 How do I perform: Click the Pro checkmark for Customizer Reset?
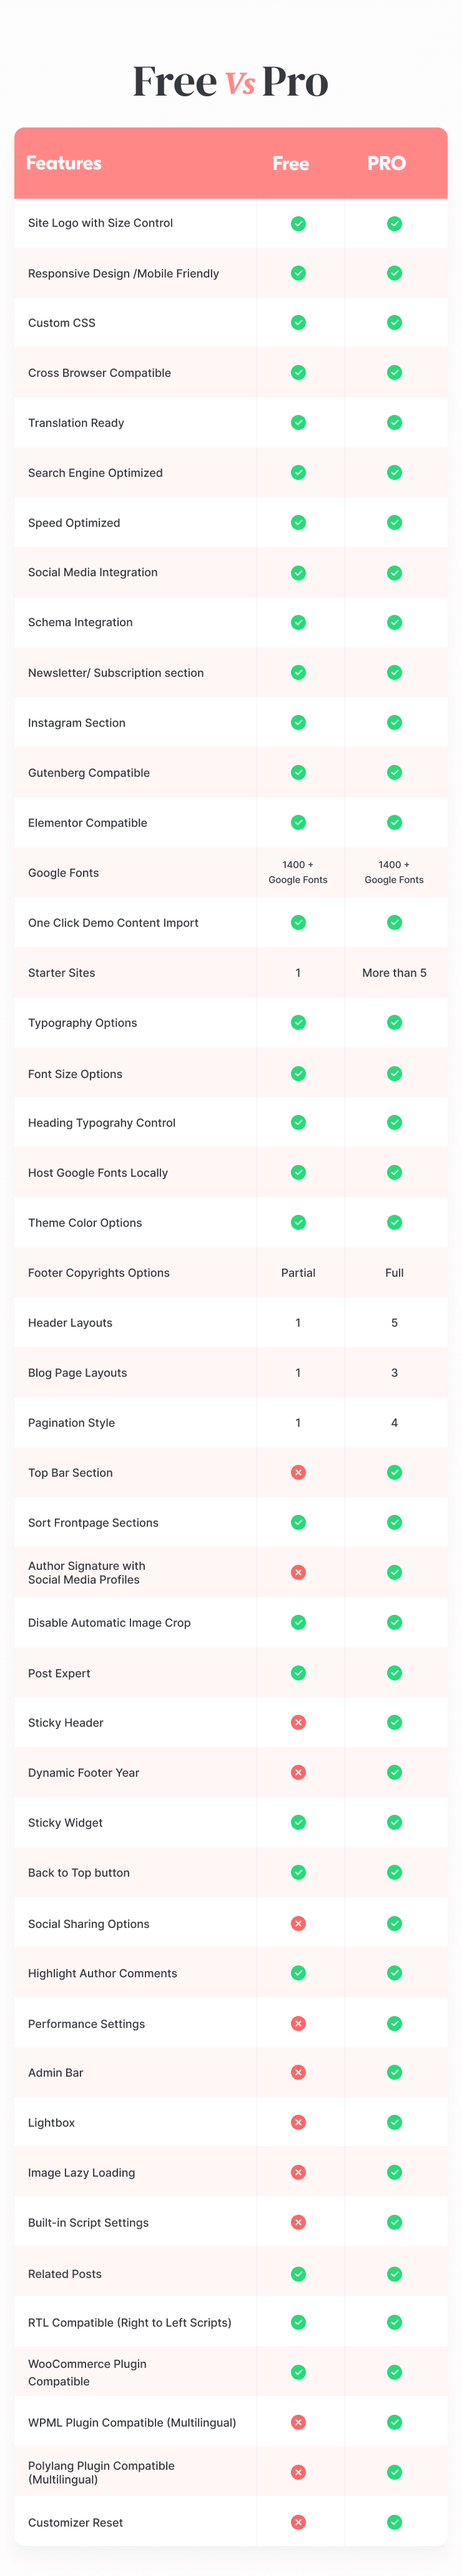click(394, 2522)
